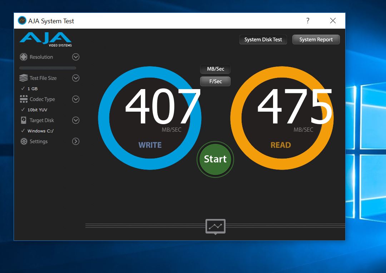Click the Codec Type label
Screen dimensions: 386x273
tap(42, 99)
